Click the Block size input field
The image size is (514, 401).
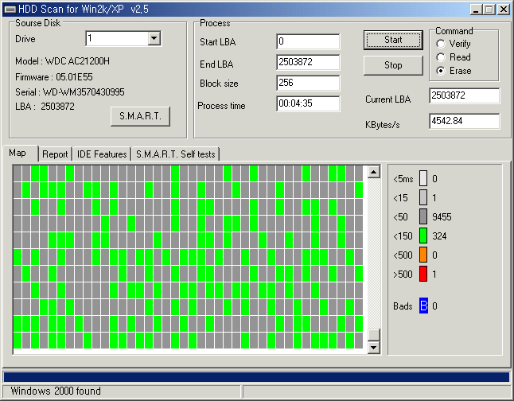[308, 83]
